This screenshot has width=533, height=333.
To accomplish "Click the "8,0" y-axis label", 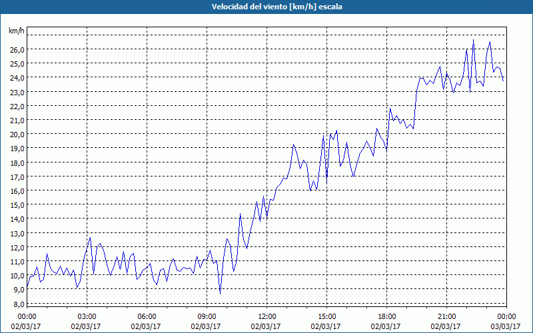I will coord(19,304).
